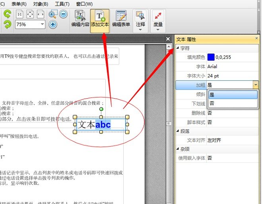Click the bottom-left handle of text box
This screenshot has height=204, width=262.
click(75, 132)
